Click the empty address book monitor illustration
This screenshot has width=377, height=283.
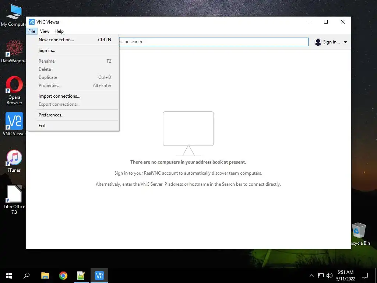[188, 133]
